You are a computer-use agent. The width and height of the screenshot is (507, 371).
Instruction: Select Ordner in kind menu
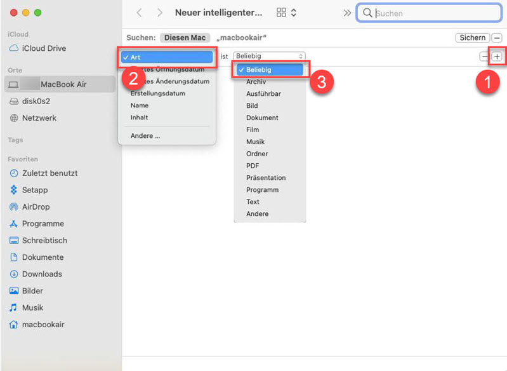257,154
